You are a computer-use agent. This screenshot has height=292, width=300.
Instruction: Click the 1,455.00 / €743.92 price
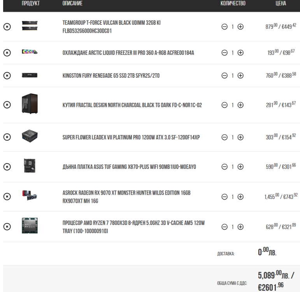click(281, 196)
